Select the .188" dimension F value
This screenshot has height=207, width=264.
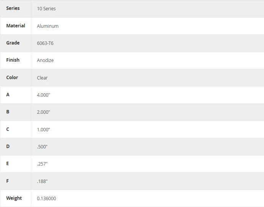(x=42, y=181)
